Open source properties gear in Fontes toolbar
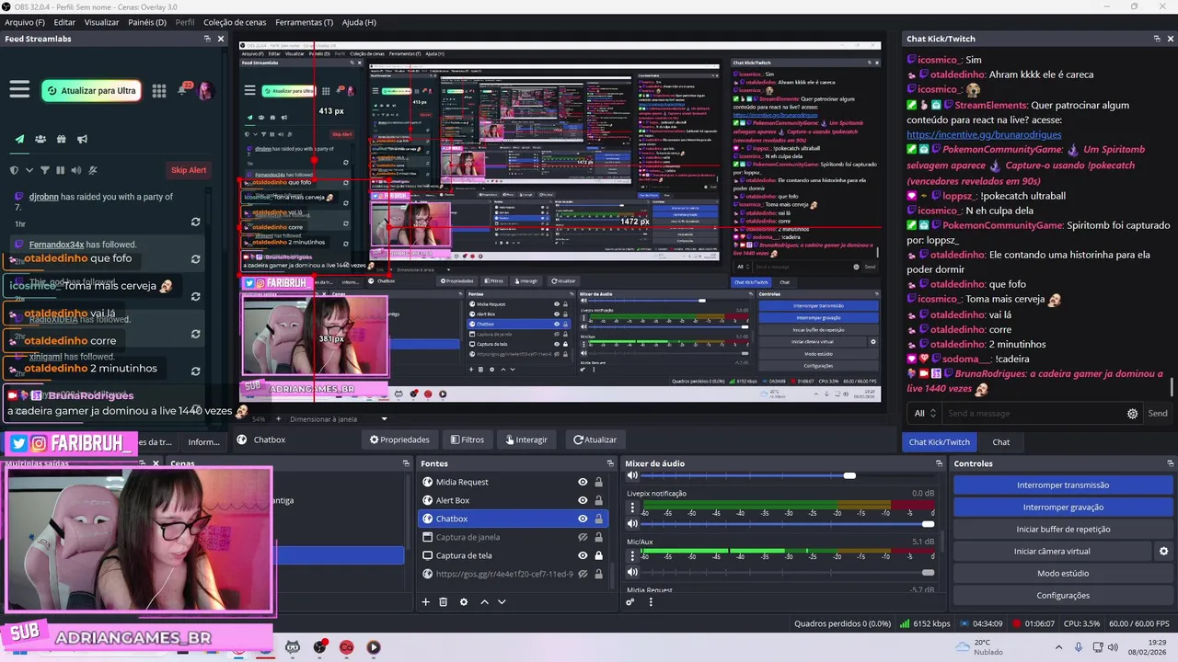Image resolution: width=1178 pixels, height=662 pixels. [464, 602]
